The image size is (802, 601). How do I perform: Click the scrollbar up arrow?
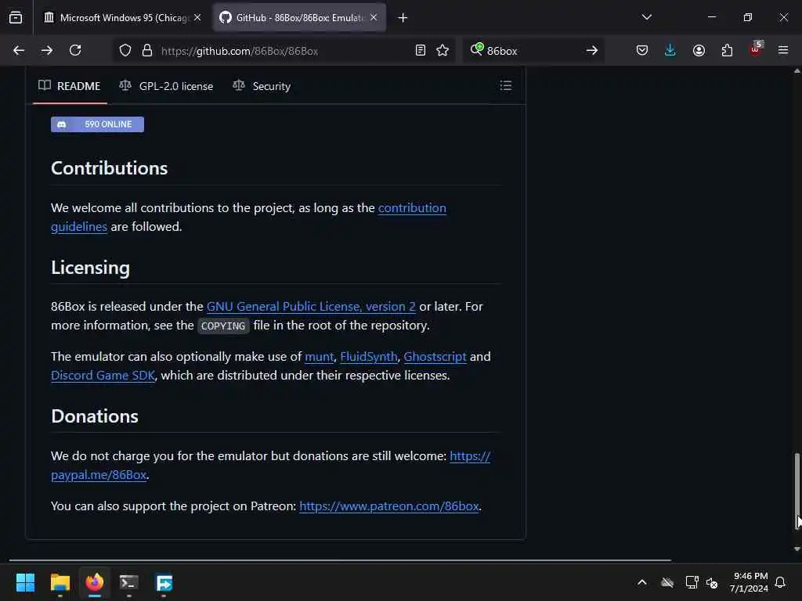coord(797,71)
